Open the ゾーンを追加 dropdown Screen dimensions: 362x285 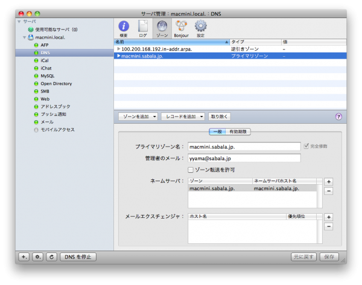pyautogui.click(x=138, y=117)
